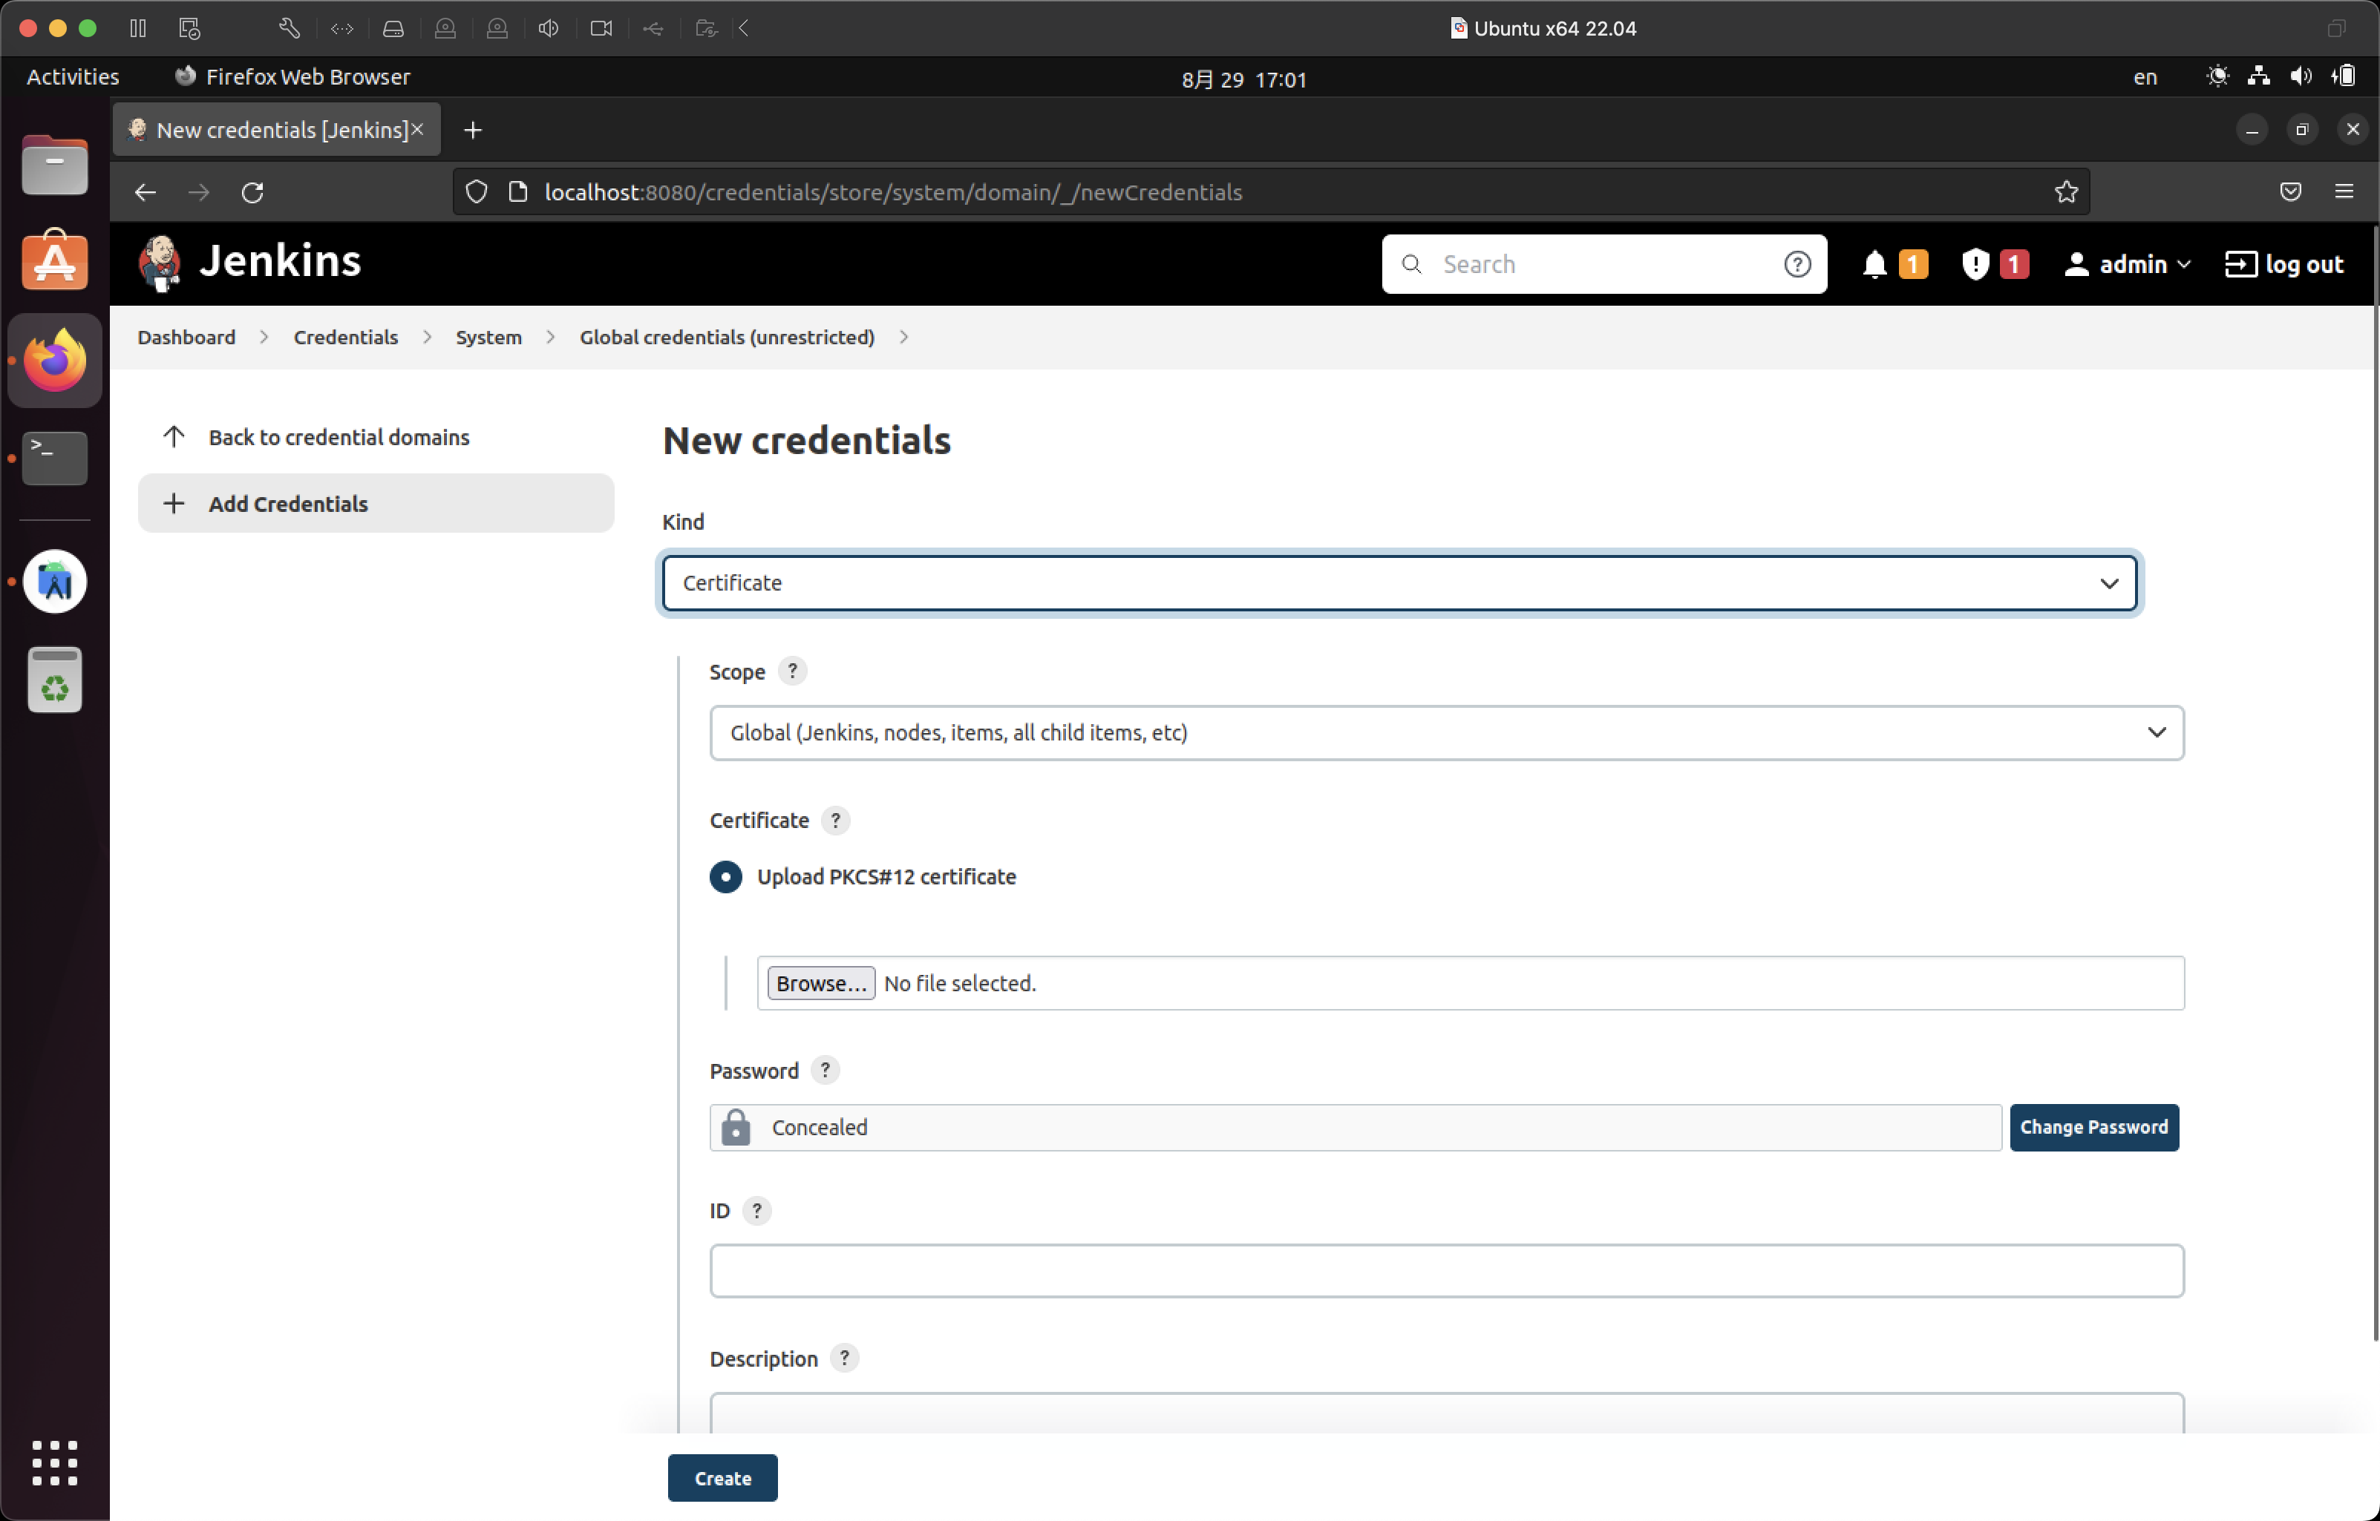Viewport: 2380px width, 1521px height.
Task: Open the notifications bell icon
Action: 1875,262
